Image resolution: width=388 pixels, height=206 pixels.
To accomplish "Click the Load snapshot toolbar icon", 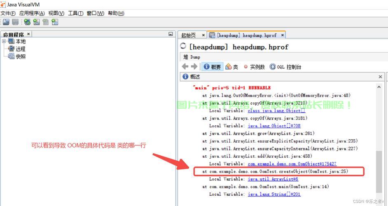I will click(6, 22).
